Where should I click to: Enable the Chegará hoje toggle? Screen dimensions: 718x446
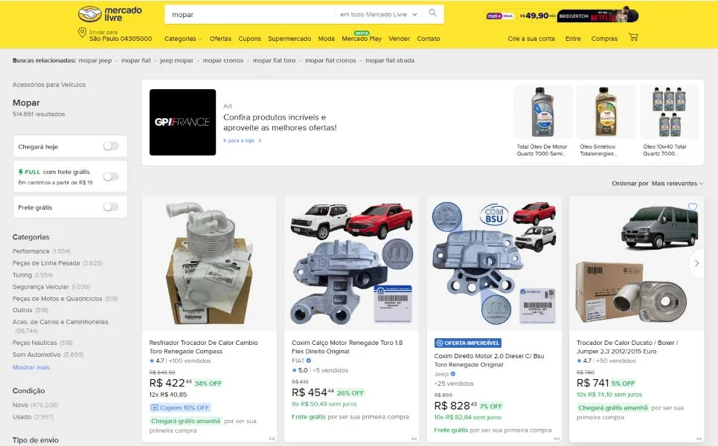[111, 146]
